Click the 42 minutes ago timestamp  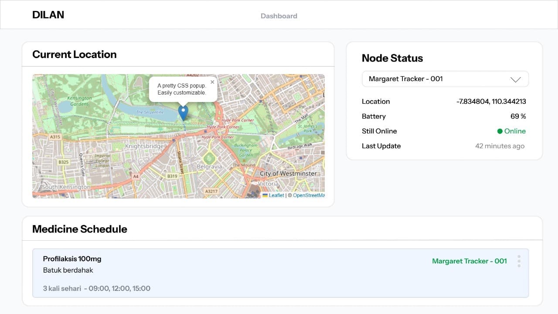(x=500, y=146)
